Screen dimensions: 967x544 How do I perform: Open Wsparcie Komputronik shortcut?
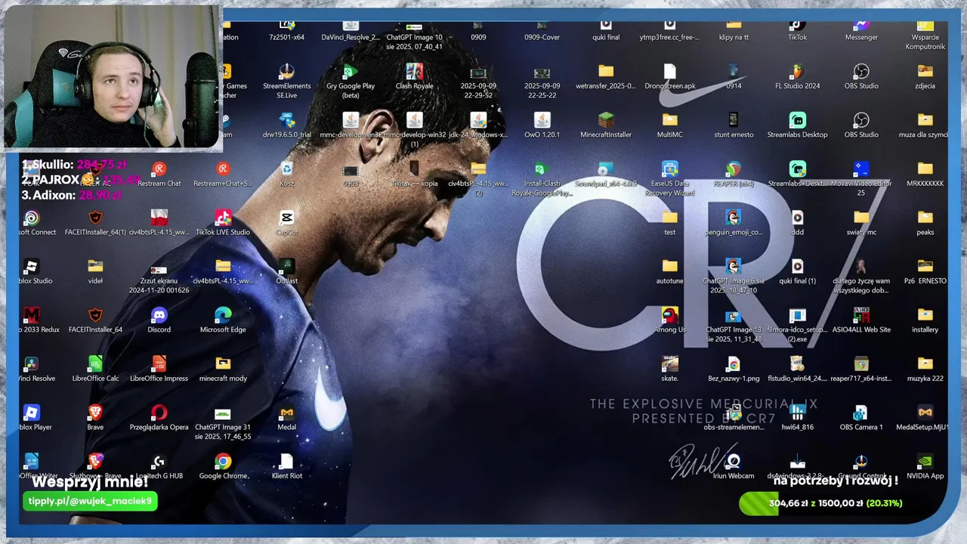[x=925, y=35]
